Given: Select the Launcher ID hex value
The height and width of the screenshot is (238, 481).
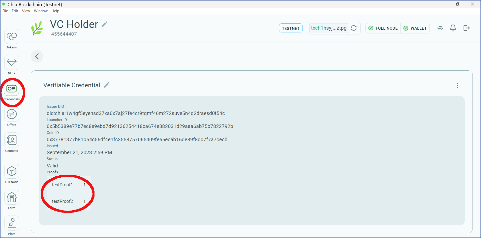Looking at the screenshot, I should (140, 126).
